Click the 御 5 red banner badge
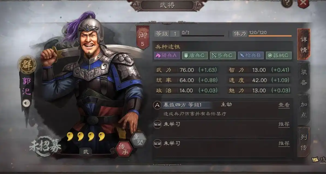326x174 pixels. tap(143, 37)
